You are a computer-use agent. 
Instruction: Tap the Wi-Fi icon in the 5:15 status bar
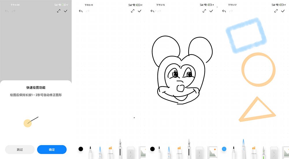click(x=205, y=5)
